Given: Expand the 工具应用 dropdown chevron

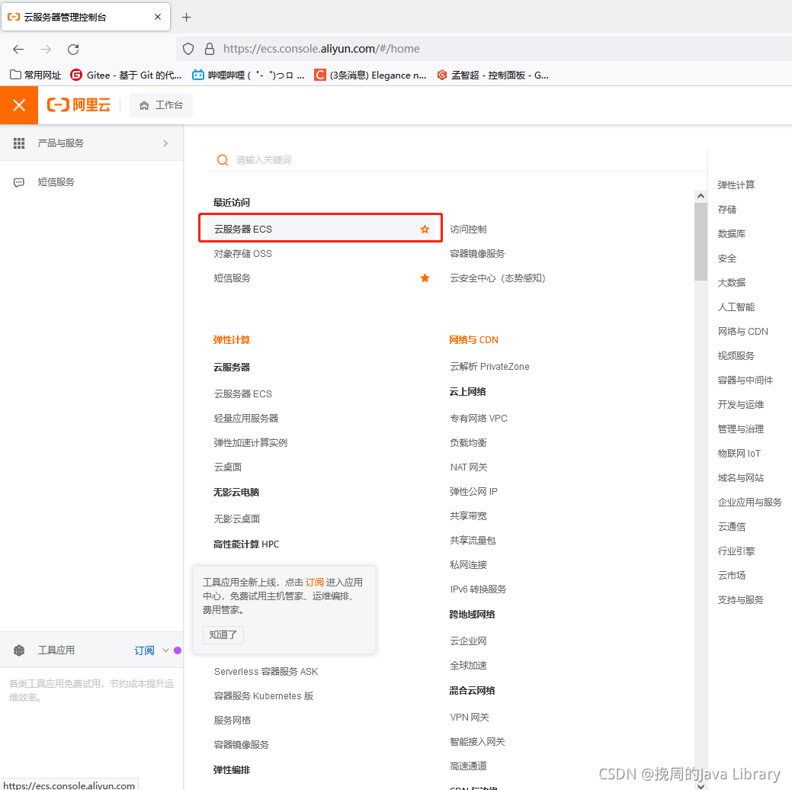Looking at the screenshot, I should pos(165,650).
